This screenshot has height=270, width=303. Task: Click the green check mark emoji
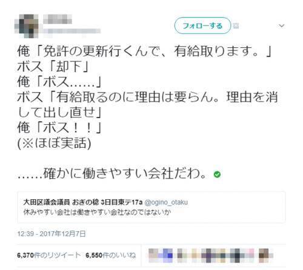(217, 174)
